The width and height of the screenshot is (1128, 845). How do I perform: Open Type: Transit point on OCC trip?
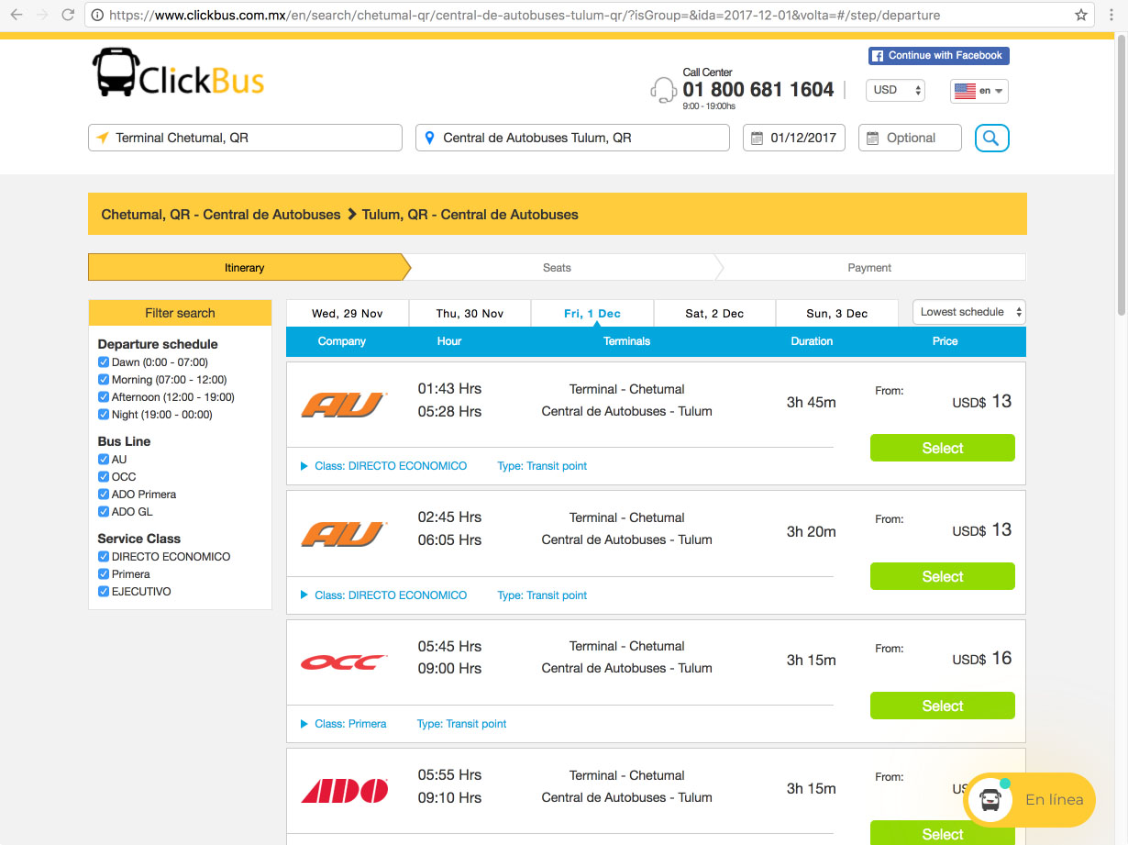[461, 724]
